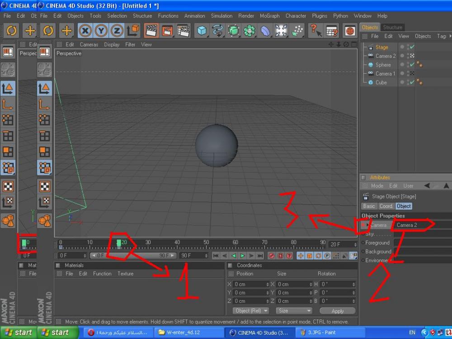Toggle the Stage object's green enable checkmark
Screen dimensions: 452x339
412,47
